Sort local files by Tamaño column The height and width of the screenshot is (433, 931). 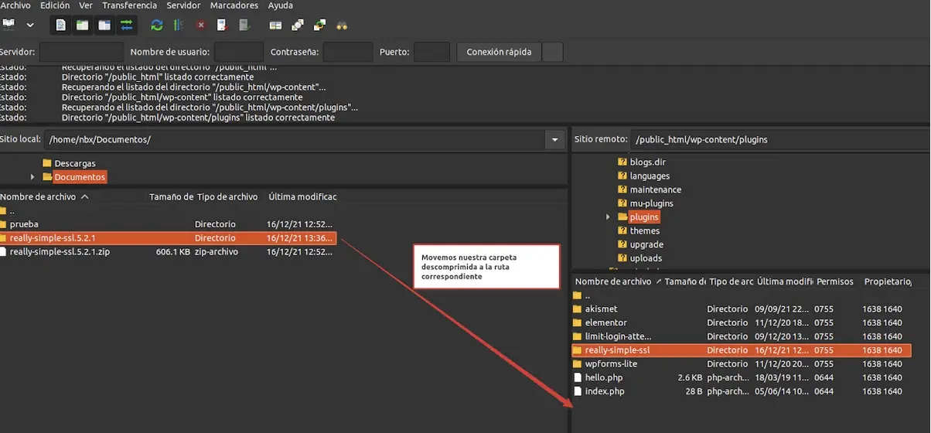coord(171,196)
